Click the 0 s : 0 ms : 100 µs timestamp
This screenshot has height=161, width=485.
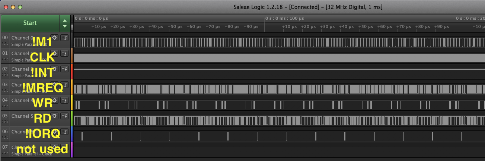(284, 18)
